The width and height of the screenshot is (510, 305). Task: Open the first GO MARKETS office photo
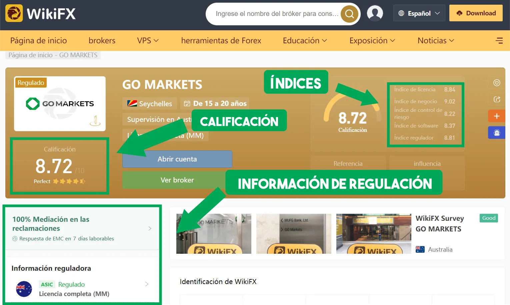pyautogui.click(x=214, y=234)
